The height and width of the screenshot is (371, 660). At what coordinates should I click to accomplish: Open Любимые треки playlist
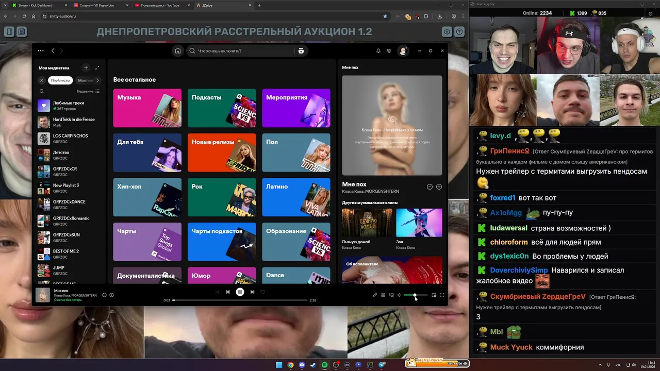pos(69,106)
